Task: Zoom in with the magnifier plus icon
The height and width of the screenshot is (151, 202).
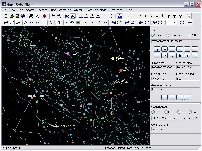Action: pos(53,16)
